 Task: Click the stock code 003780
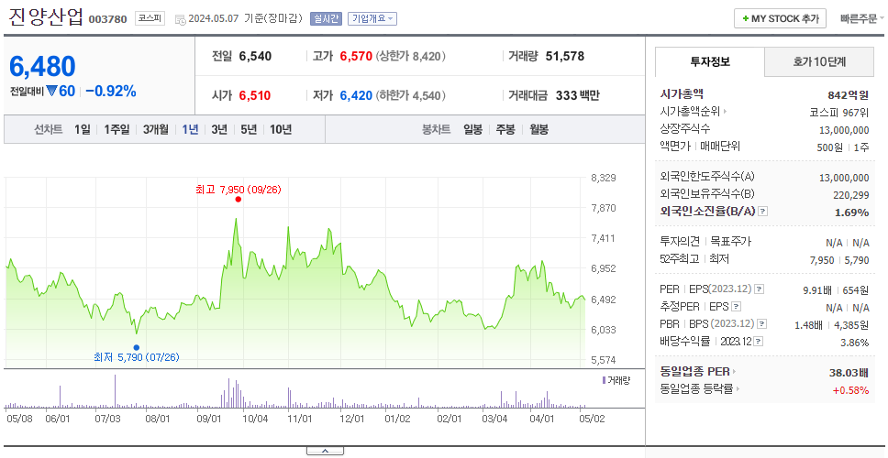tap(107, 20)
